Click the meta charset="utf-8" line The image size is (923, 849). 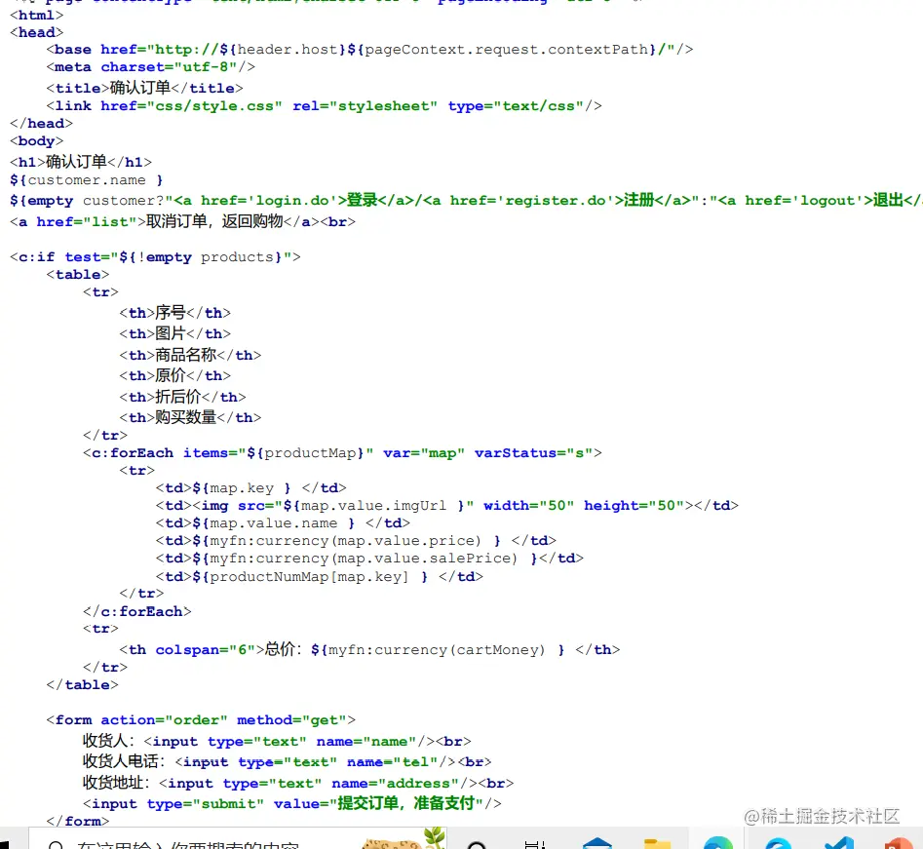151,67
